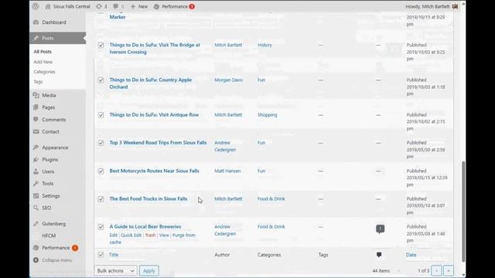This screenshot has height=278, width=495.
Task: Open the Add New submenu item
Action: tap(43, 62)
